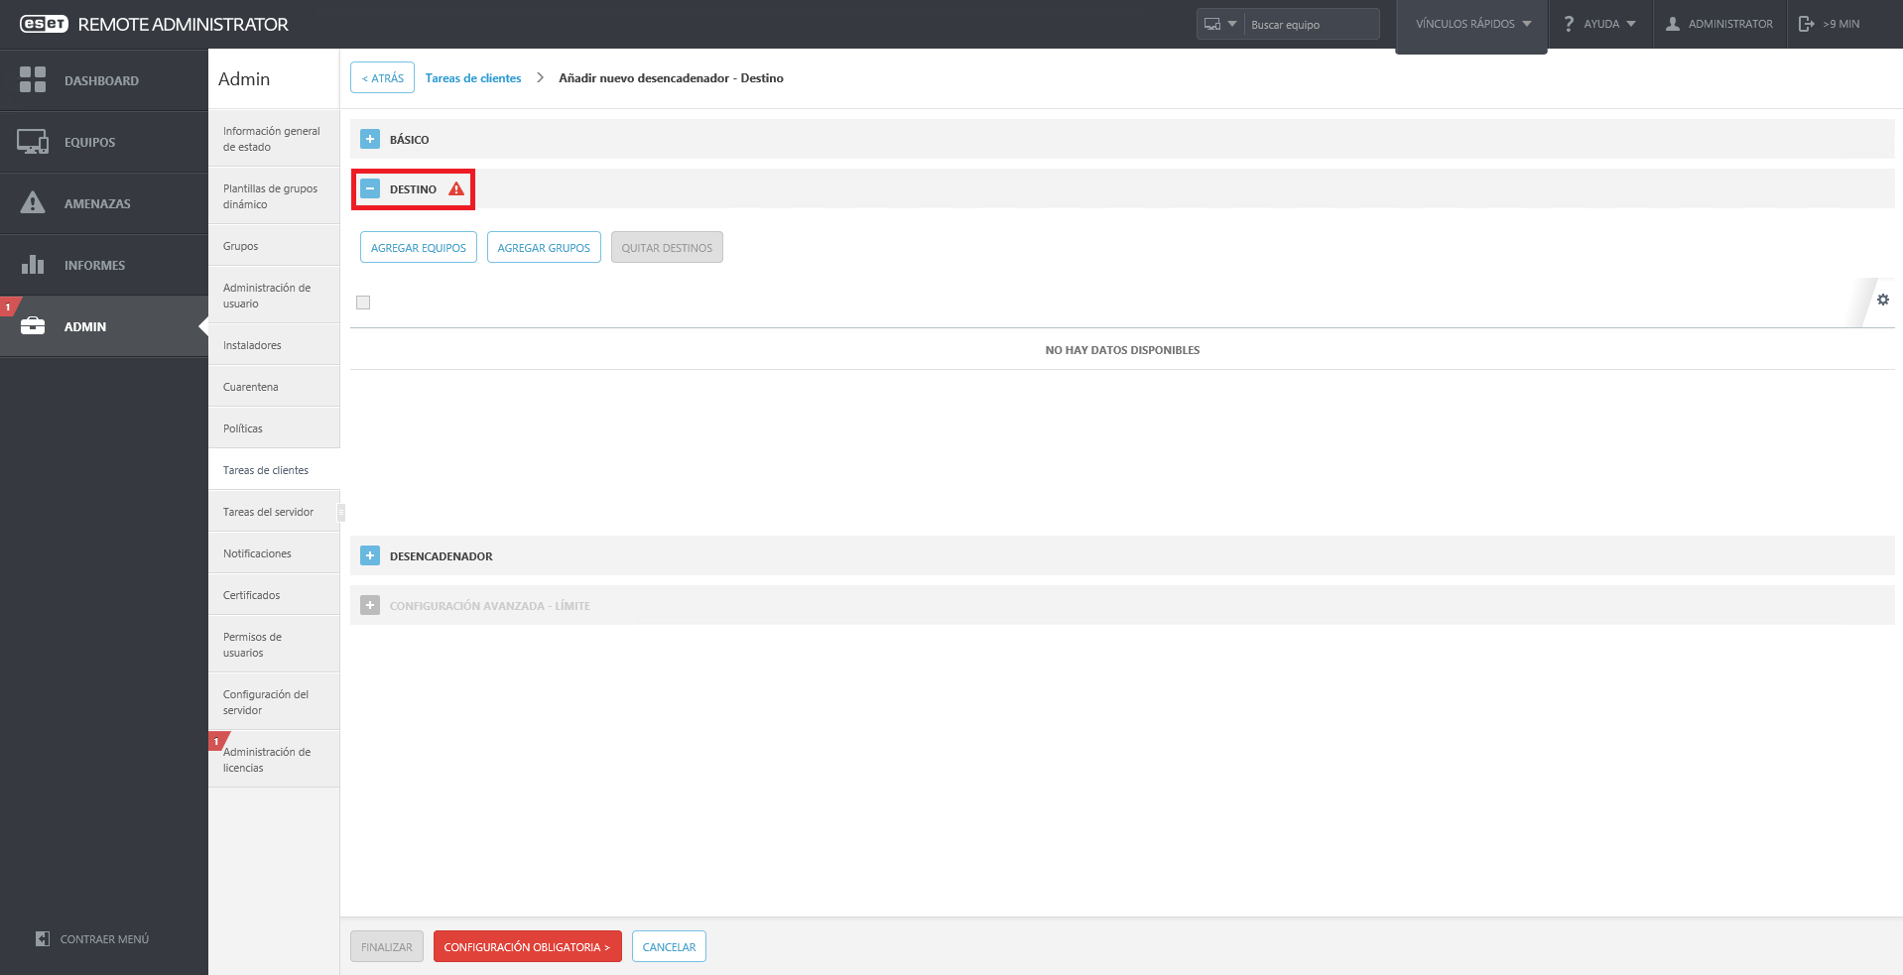
Task: Select the Admin briefcase section
Action: click(104, 326)
